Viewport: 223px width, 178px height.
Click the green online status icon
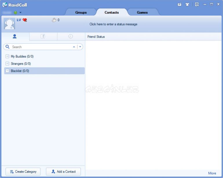click(15, 12)
